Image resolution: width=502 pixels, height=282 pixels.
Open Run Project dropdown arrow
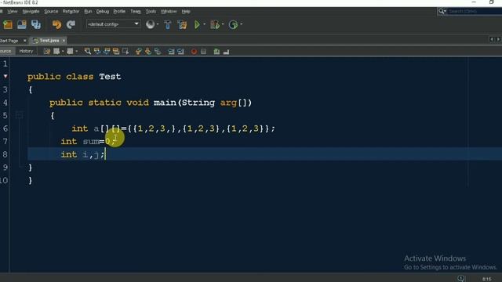(205, 24)
